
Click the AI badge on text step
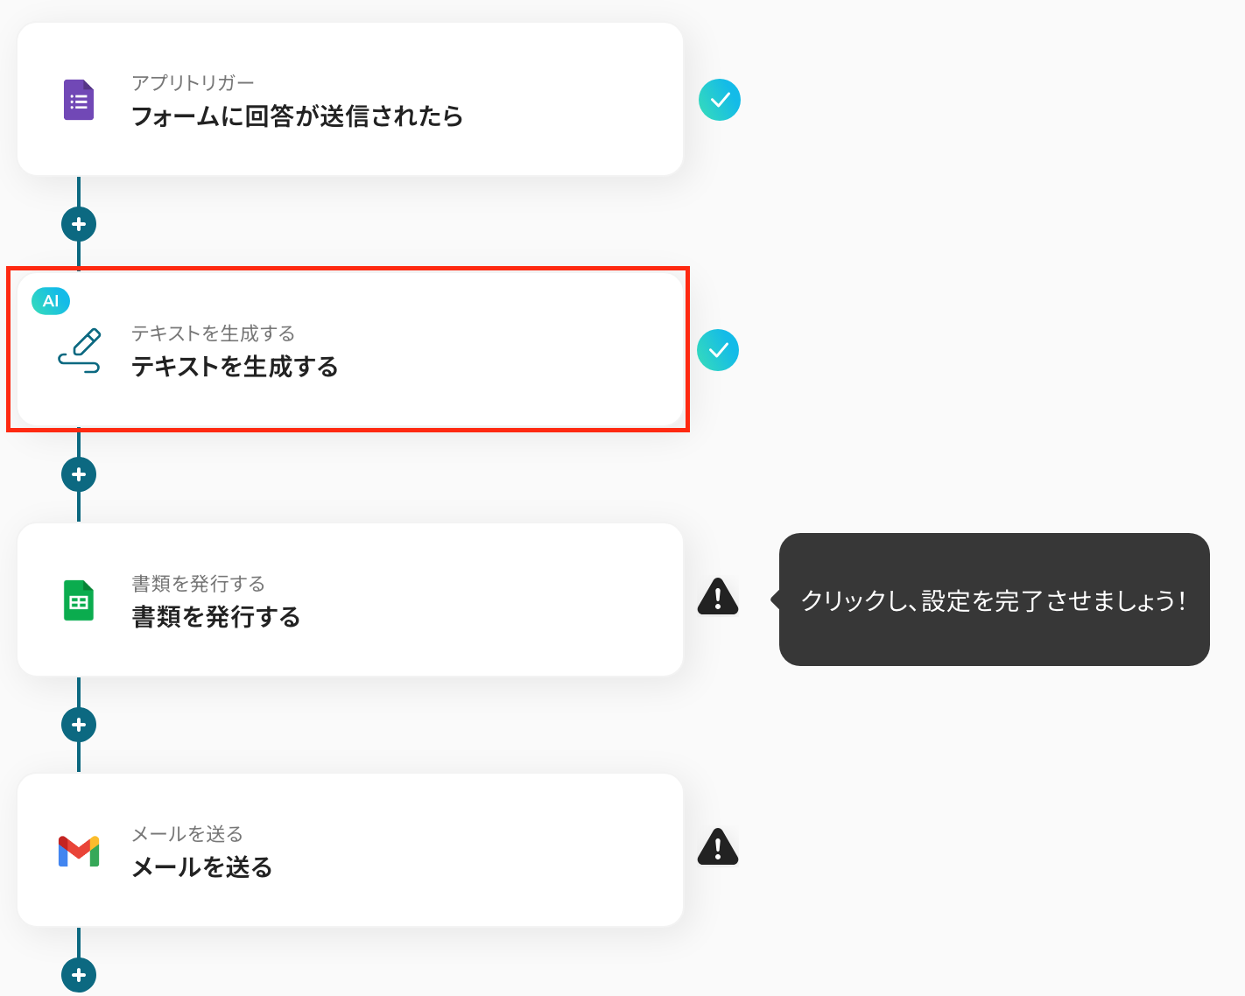click(x=51, y=301)
